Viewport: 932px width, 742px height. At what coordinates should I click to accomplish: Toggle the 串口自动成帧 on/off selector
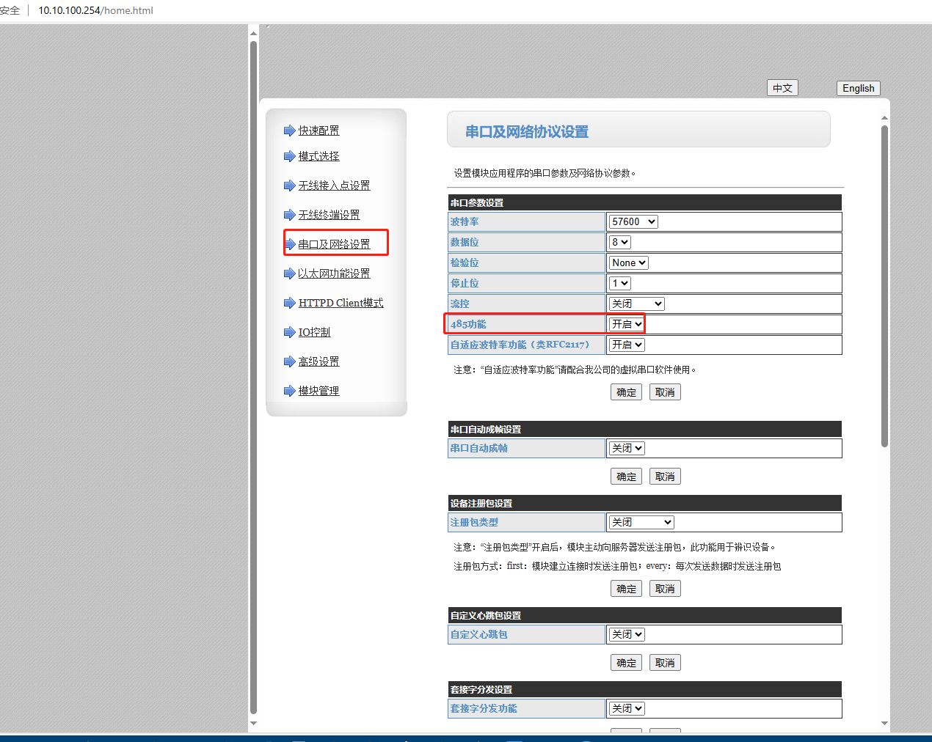(627, 448)
